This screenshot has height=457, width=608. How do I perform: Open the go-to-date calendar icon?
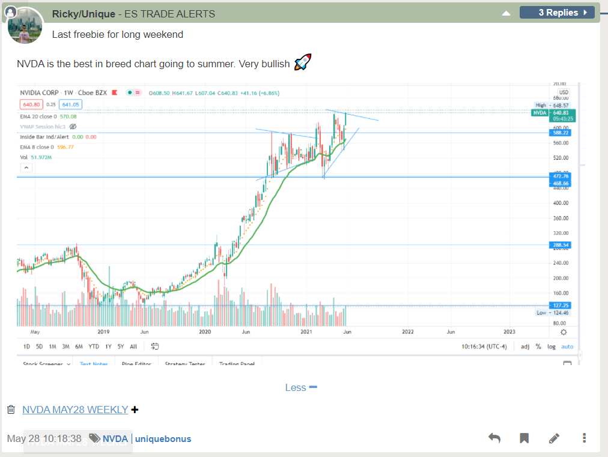tap(155, 347)
